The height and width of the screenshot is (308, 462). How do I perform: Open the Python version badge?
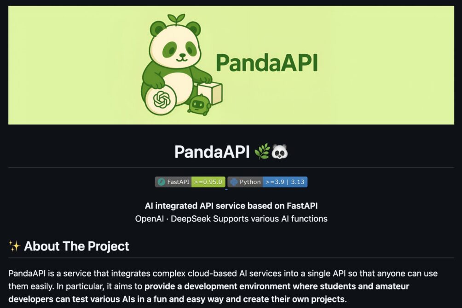click(x=267, y=182)
